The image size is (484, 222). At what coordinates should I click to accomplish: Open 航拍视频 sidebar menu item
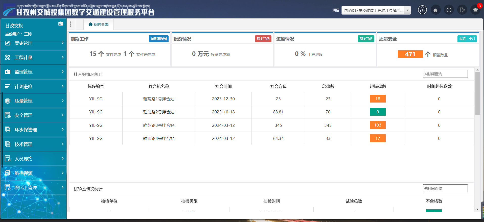(33, 173)
